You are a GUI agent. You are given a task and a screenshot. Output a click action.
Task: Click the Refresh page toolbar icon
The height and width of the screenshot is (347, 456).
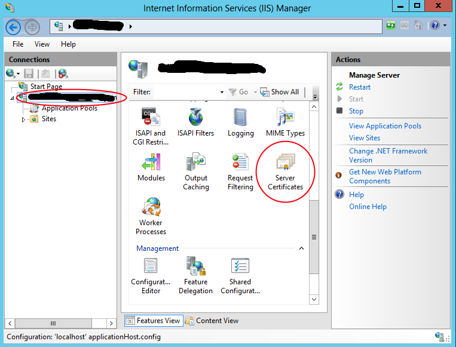pos(391,26)
